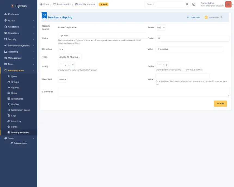Click the GL user avatar

coord(228,4)
